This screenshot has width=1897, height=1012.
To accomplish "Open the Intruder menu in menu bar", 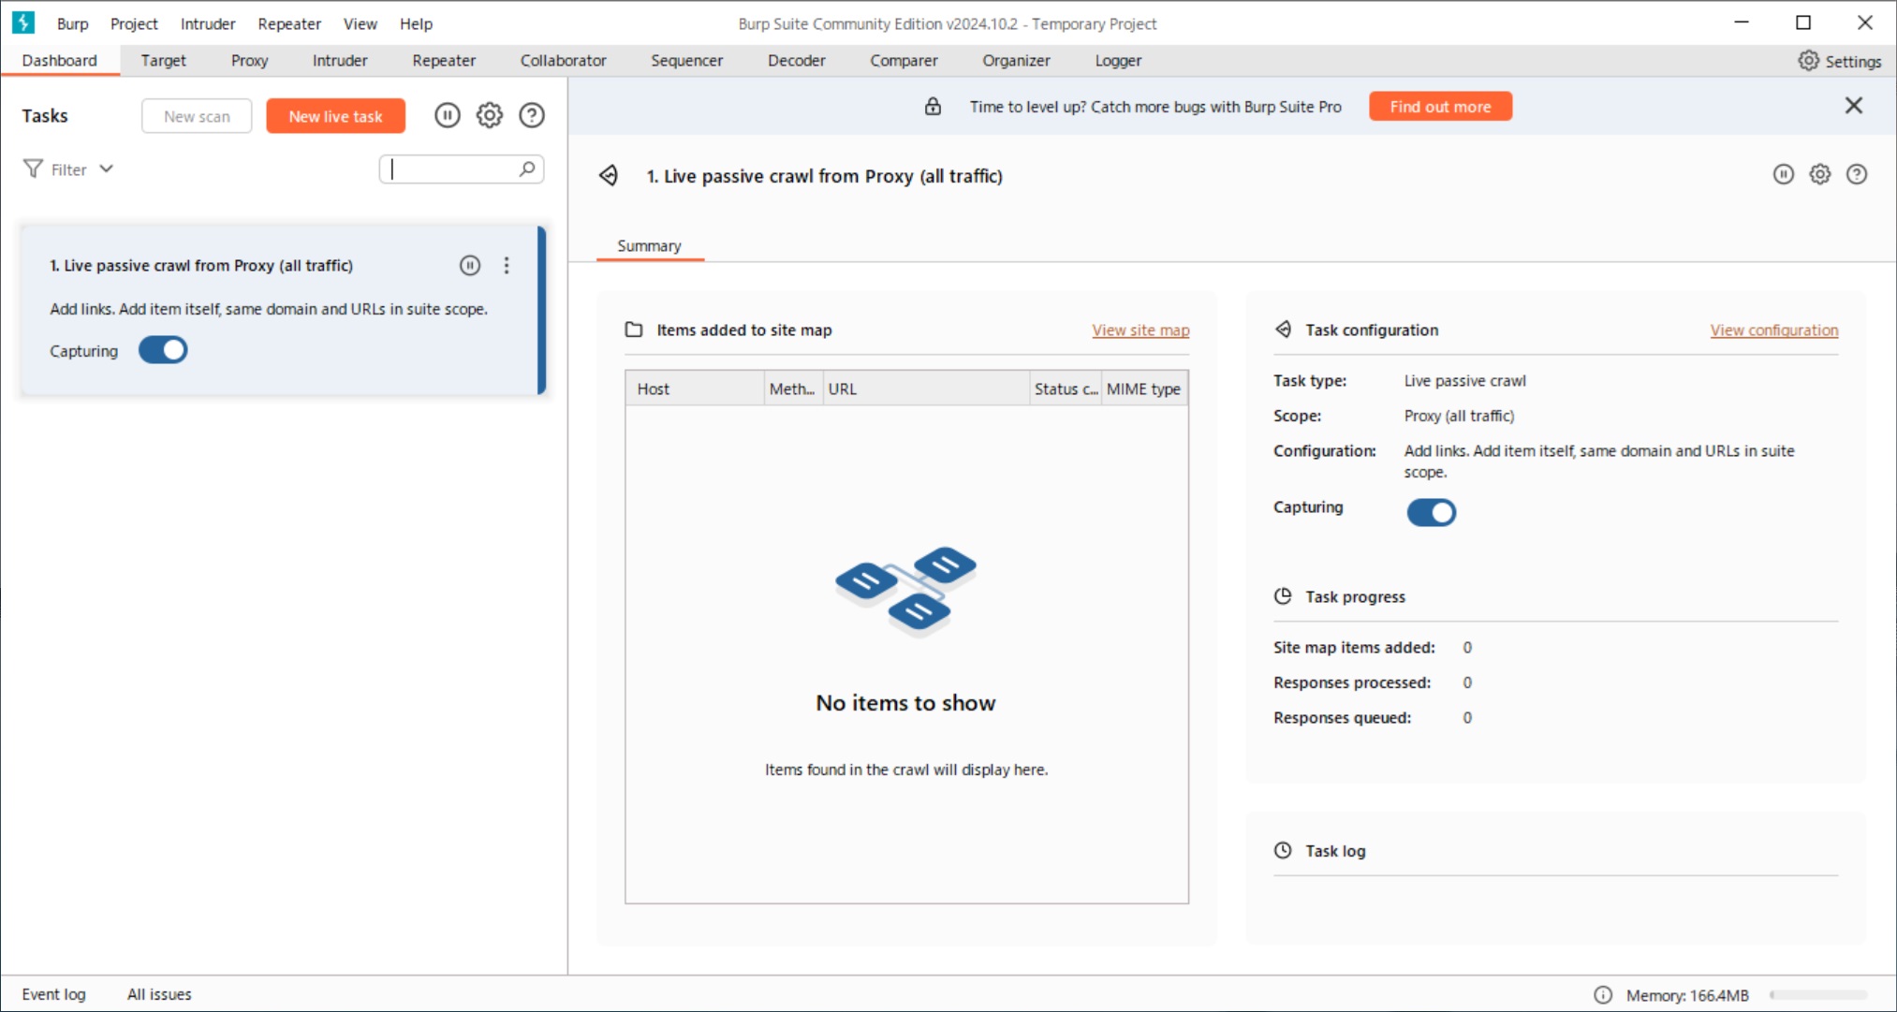I will pyautogui.click(x=208, y=23).
